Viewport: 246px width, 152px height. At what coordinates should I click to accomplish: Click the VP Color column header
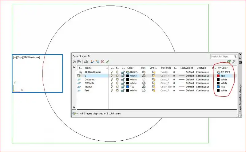click(223, 68)
